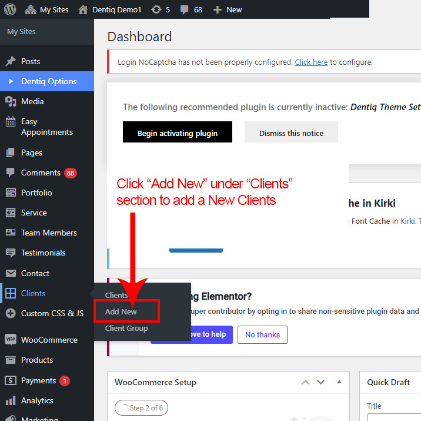Viewport: 421px width, 421px height.
Task: Open Client Group submenu item
Action: (x=126, y=328)
